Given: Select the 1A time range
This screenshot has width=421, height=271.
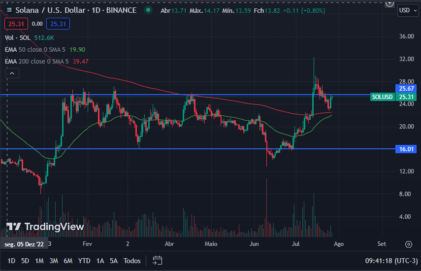Looking at the screenshot, I should (x=100, y=261).
